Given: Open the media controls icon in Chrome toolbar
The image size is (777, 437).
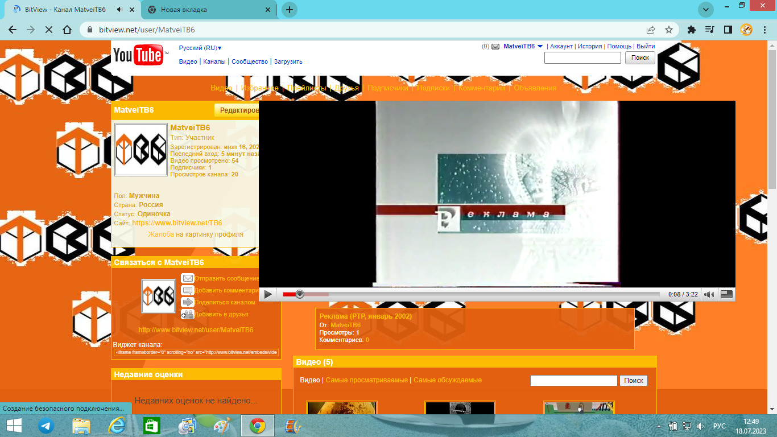Looking at the screenshot, I should [x=709, y=30].
